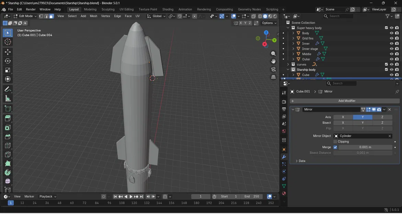This screenshot has width=402, height=214.
Task: Activate the Measure tool
Action: point(8,98)
